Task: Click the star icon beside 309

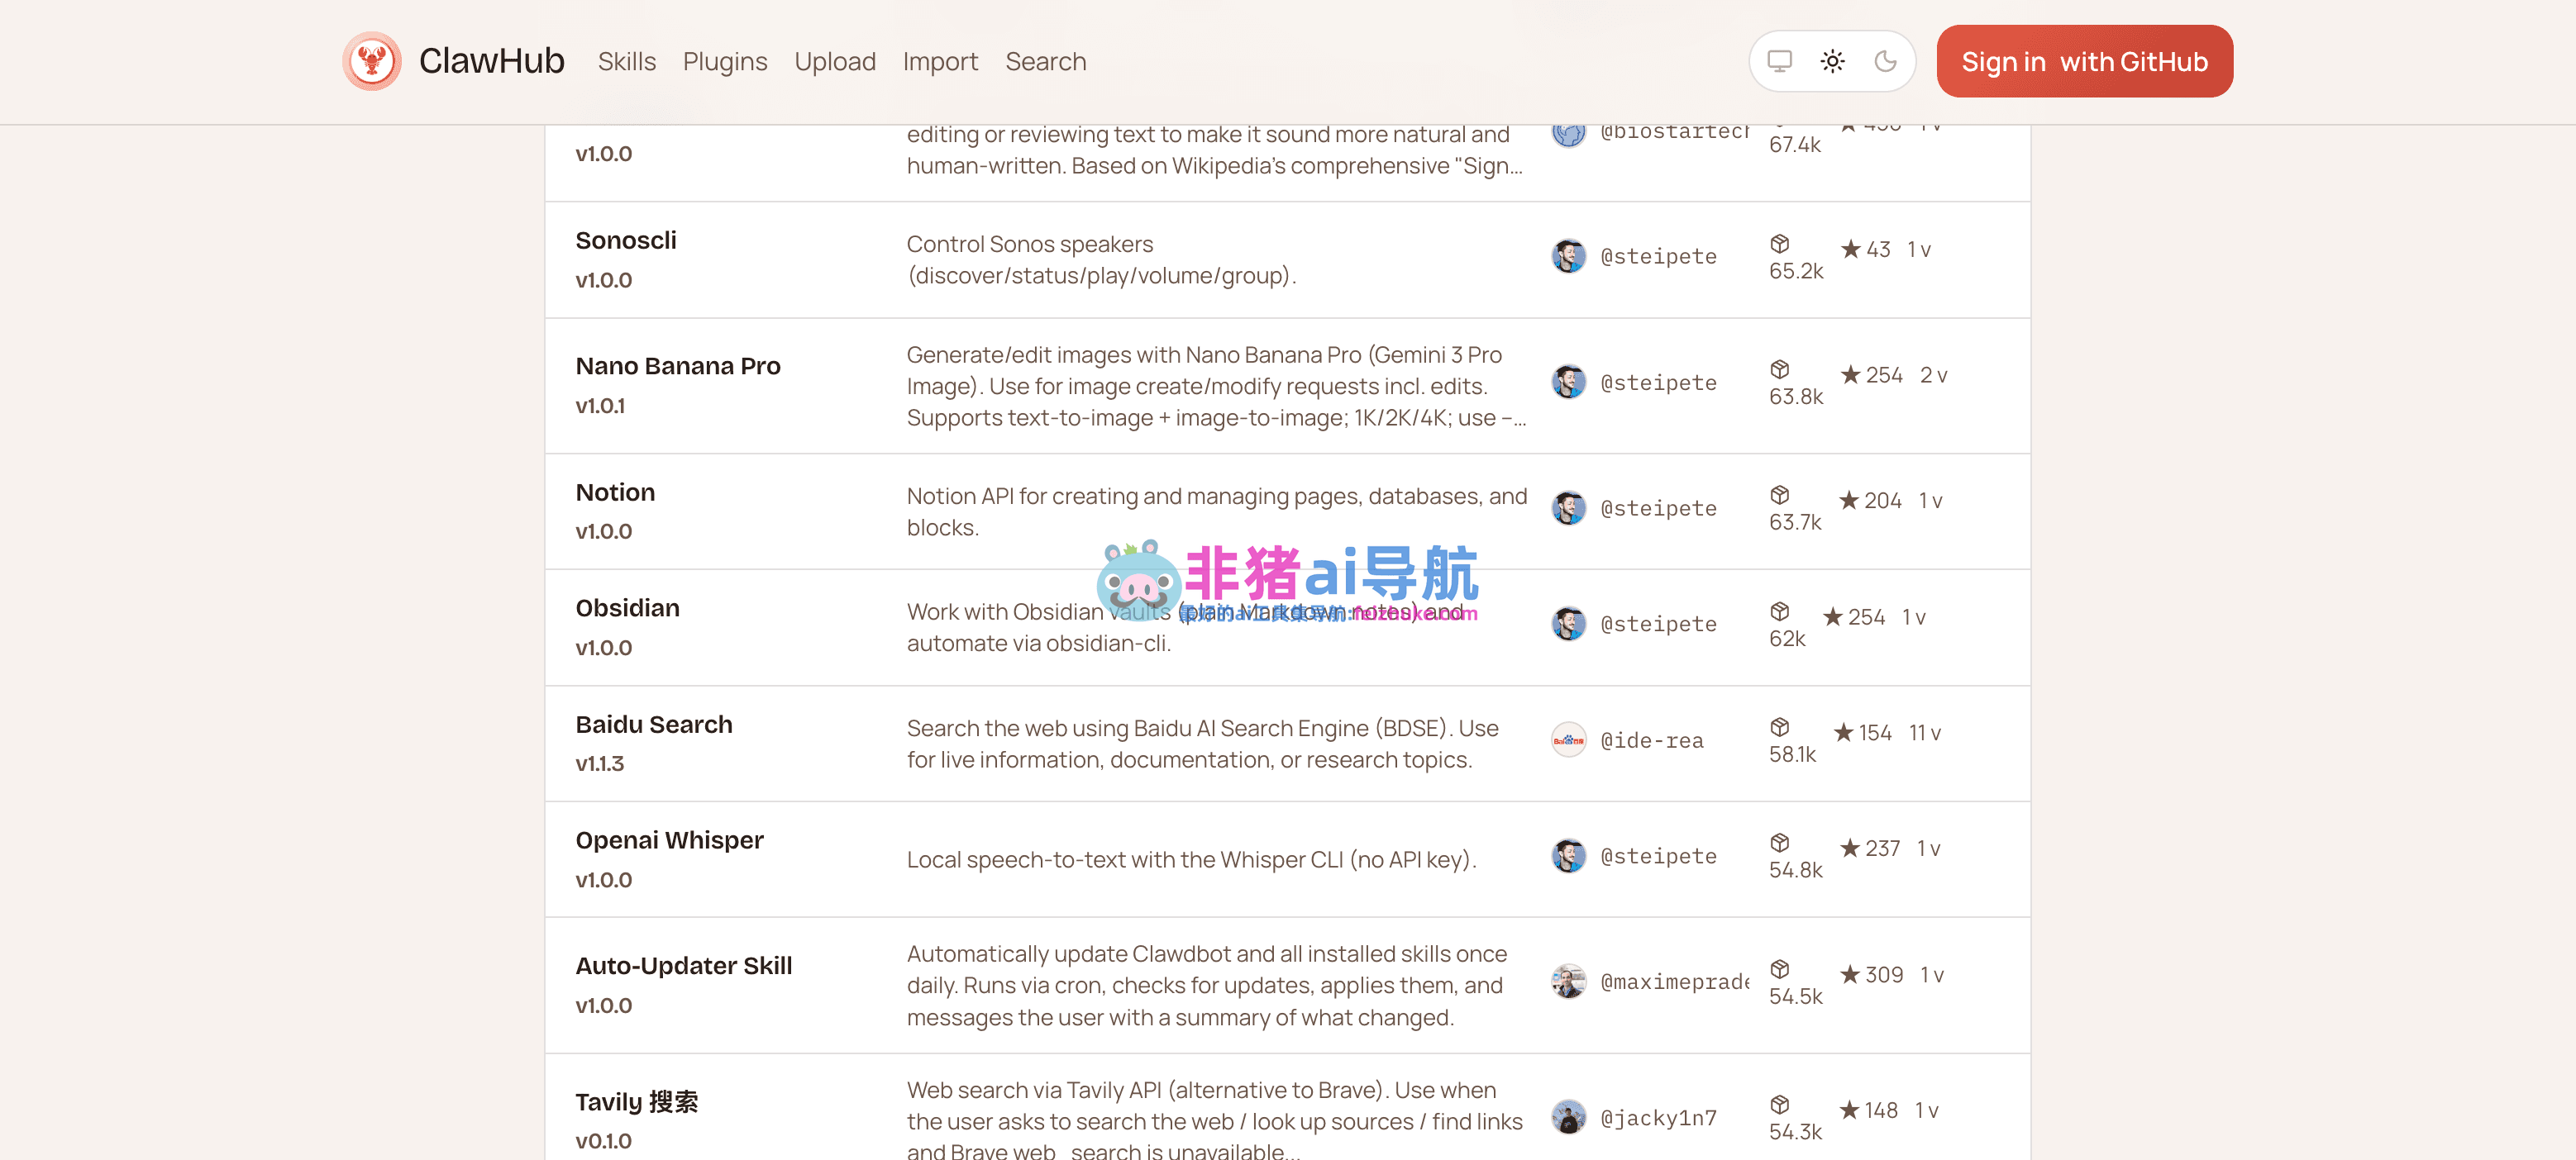Action: pos(1850,974)
